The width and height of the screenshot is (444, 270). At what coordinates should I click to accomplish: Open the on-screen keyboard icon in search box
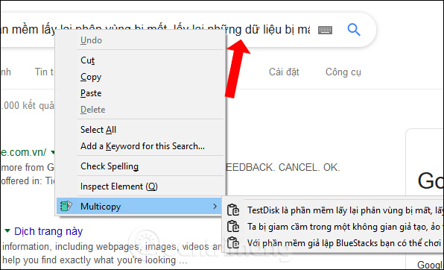(325, 30)
